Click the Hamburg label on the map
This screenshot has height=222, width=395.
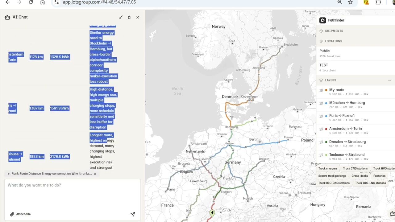click(x=231, y=127)
